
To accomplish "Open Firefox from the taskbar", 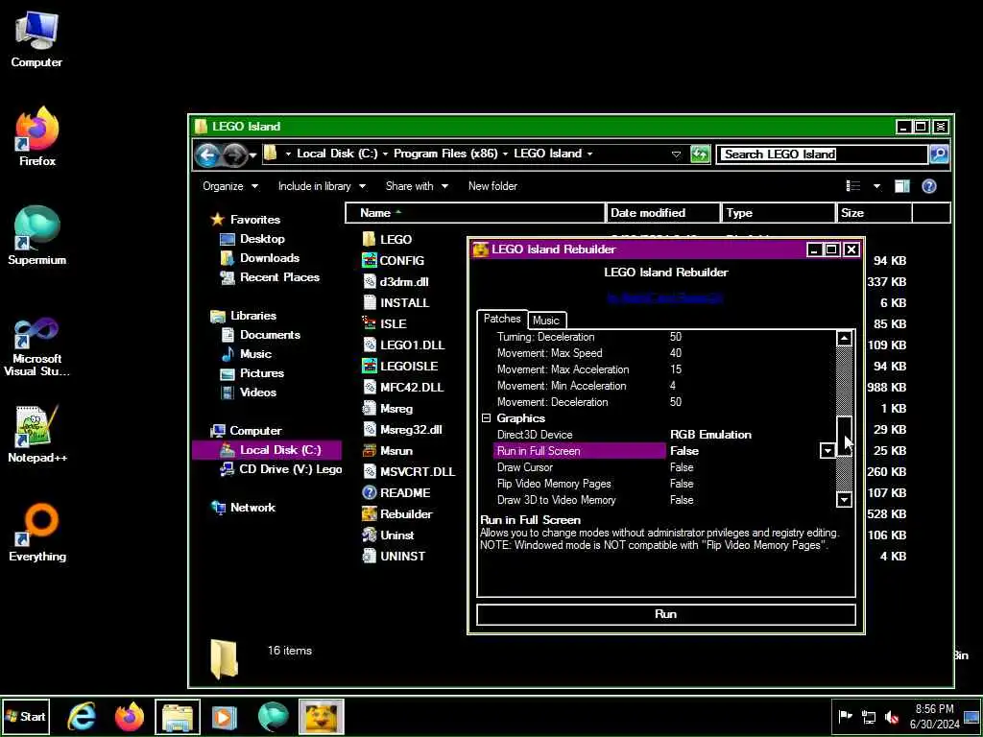I will [x=130, y=716].
